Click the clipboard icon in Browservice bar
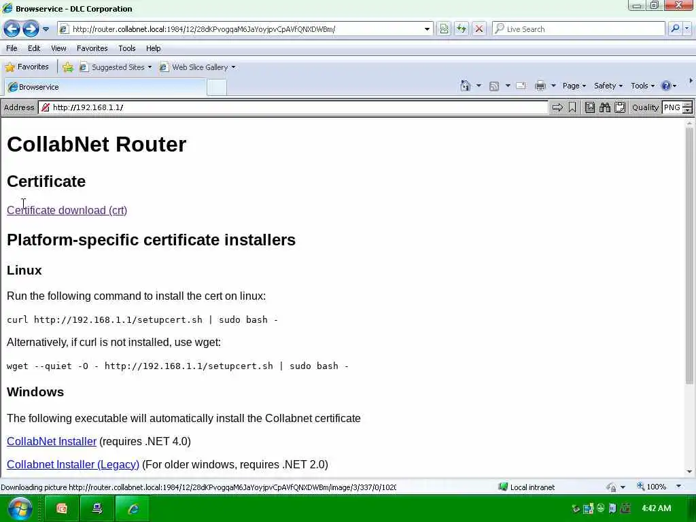 [x=620, y=107]
